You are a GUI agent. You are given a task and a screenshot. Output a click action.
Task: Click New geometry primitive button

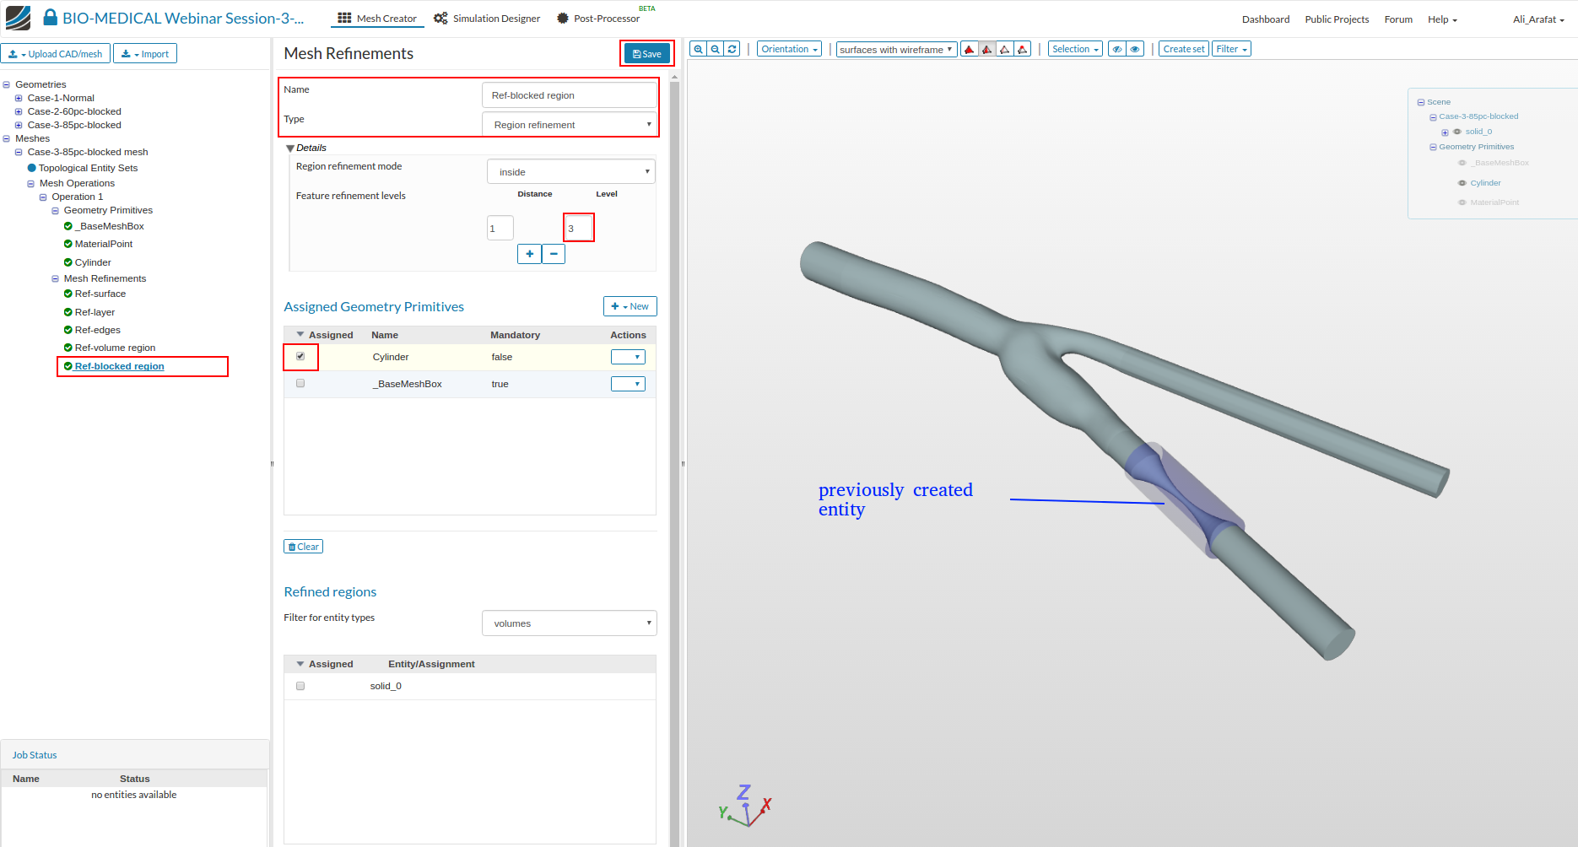pyautogui.click(x=630, y=306)
